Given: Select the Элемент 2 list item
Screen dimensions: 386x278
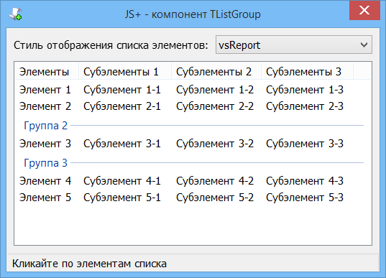Looking at the screenshot, I should click(45, 106).
